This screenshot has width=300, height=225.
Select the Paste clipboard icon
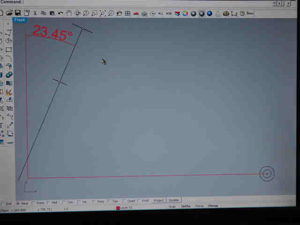(x=52, y=13)
